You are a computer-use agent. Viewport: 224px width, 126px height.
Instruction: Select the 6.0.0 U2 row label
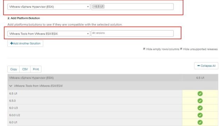pyautogui.click(x=15, y=115)
